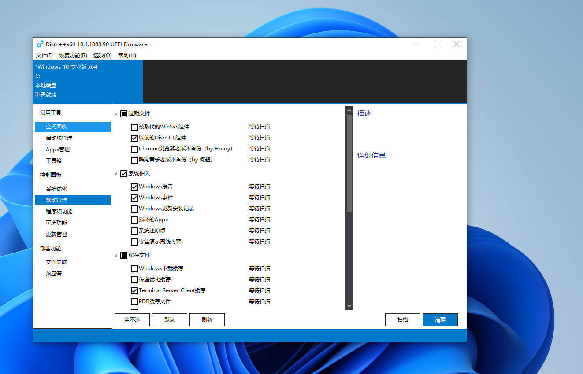Maximize the Dism++ window

(436, 44)
